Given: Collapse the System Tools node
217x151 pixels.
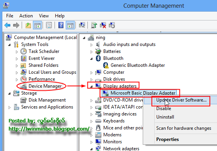Looking at the screenshot, I should click(9, 45).
